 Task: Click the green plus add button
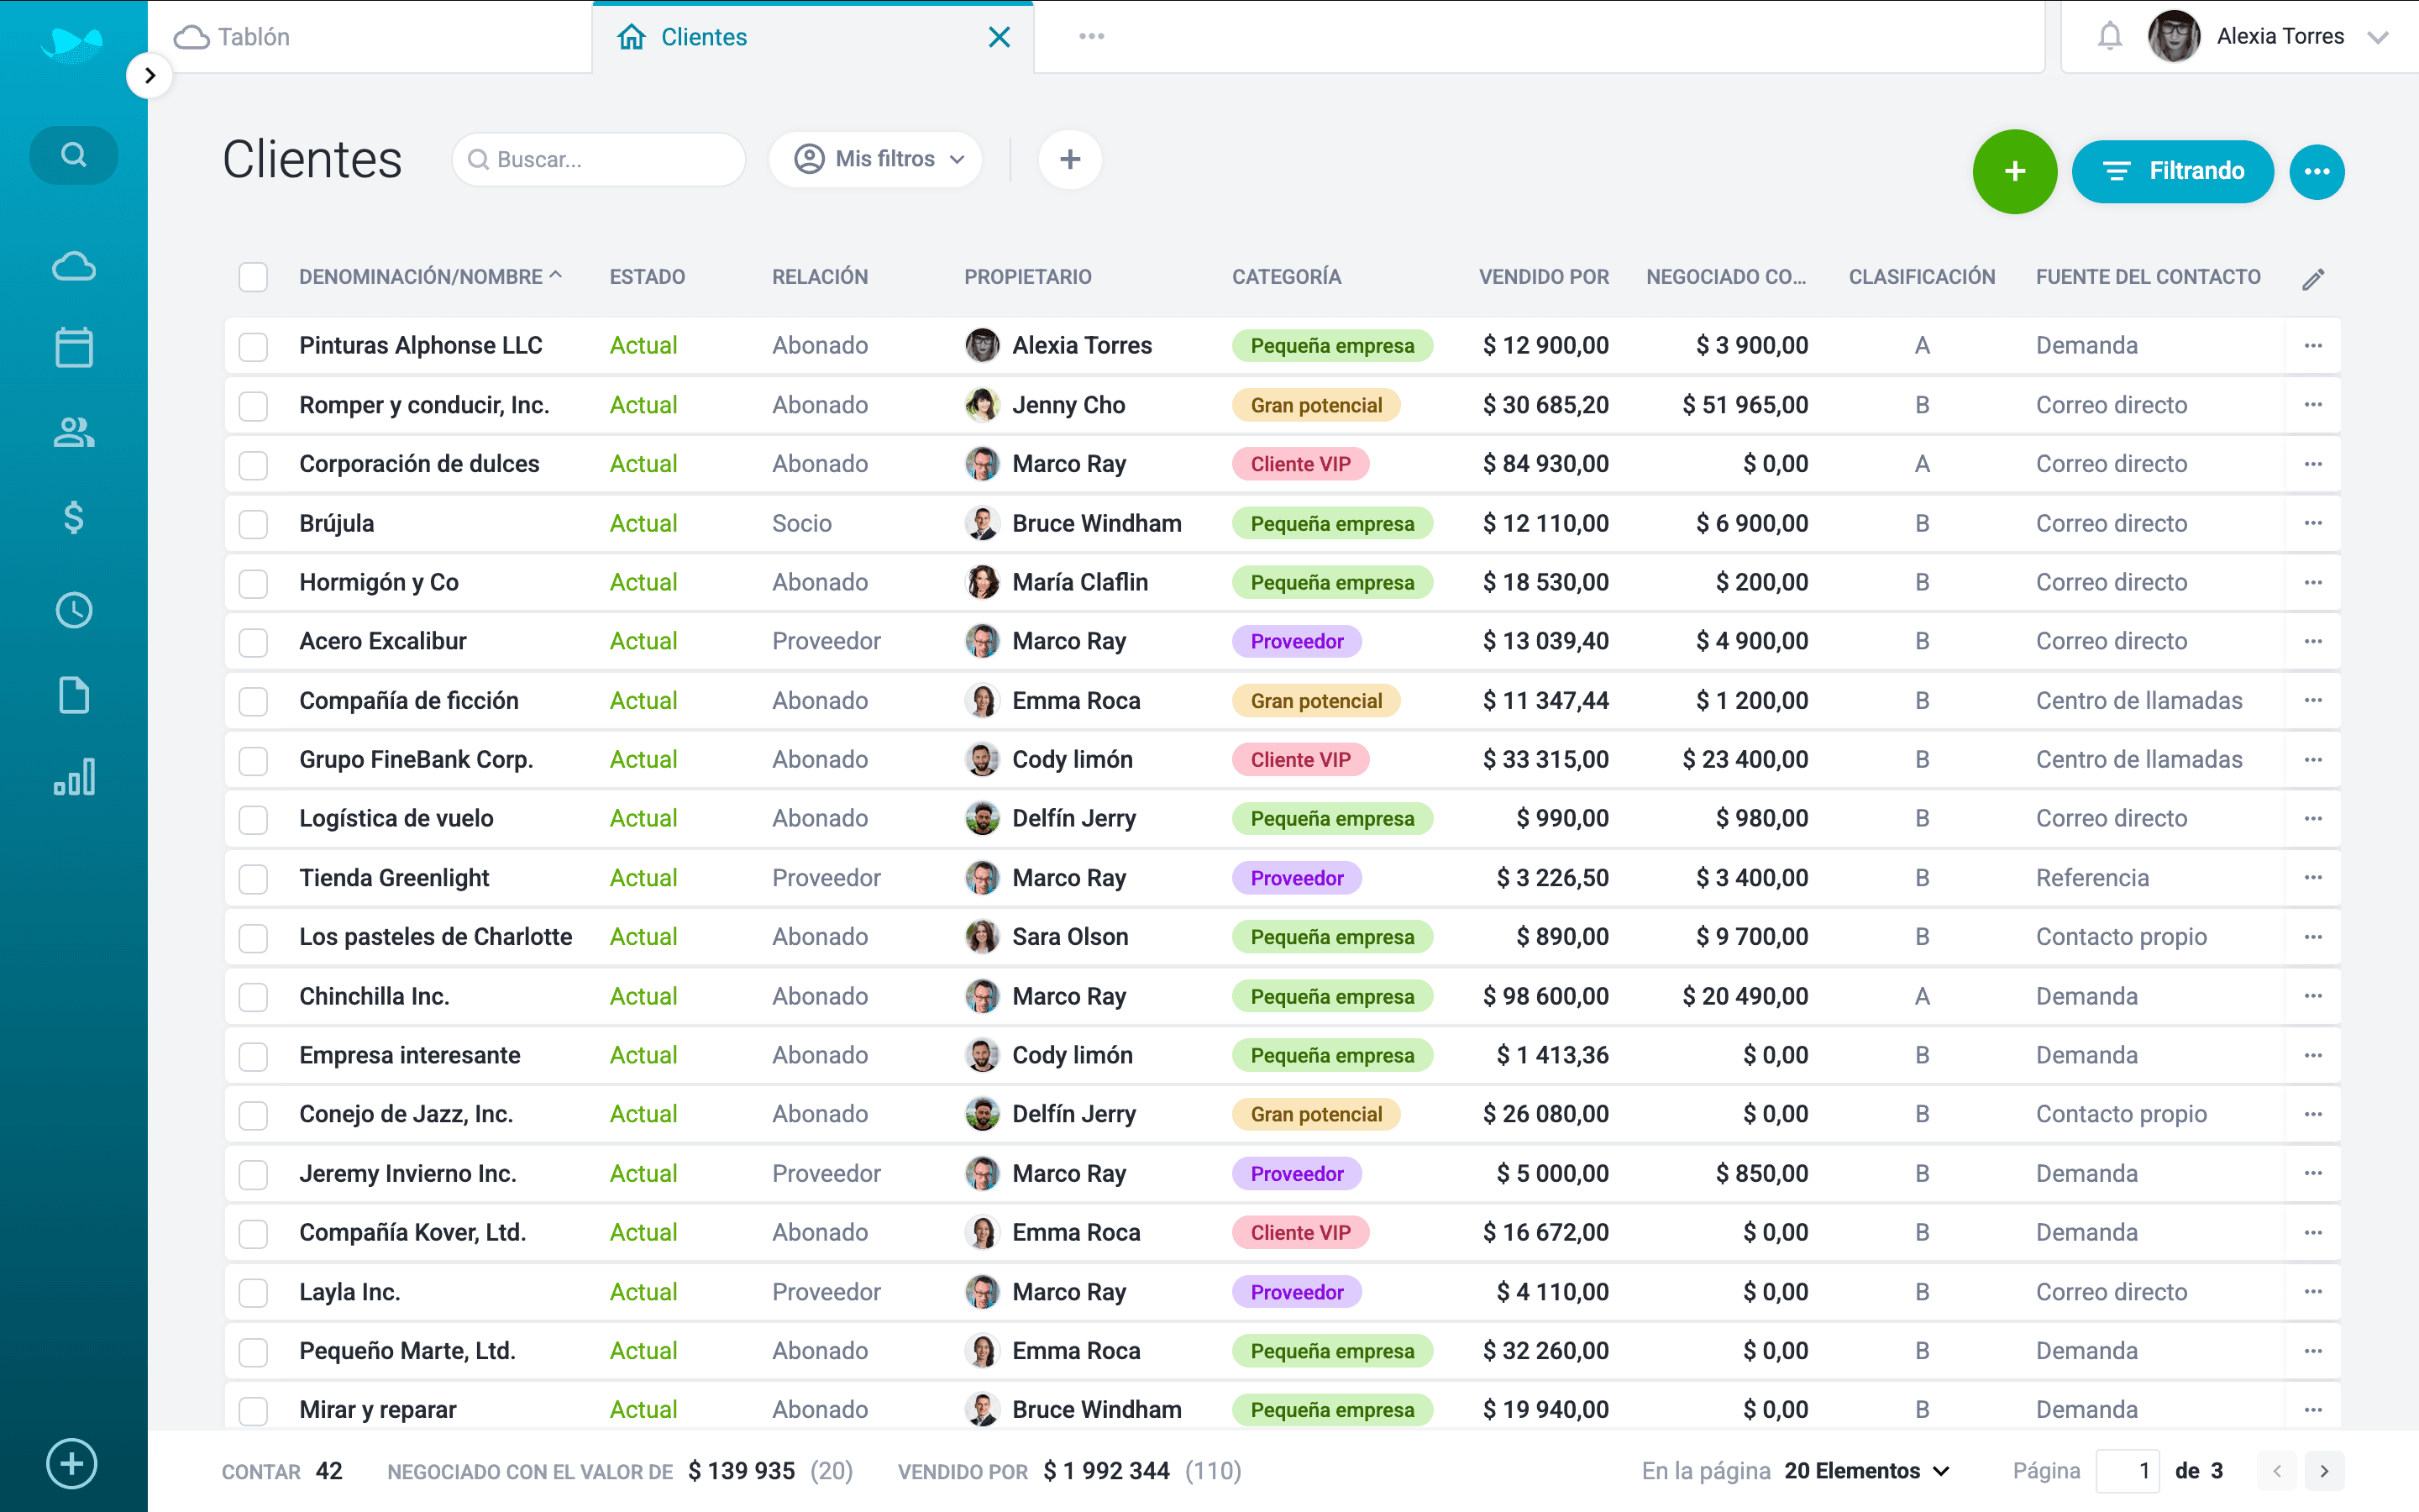tap(2014, 171)
